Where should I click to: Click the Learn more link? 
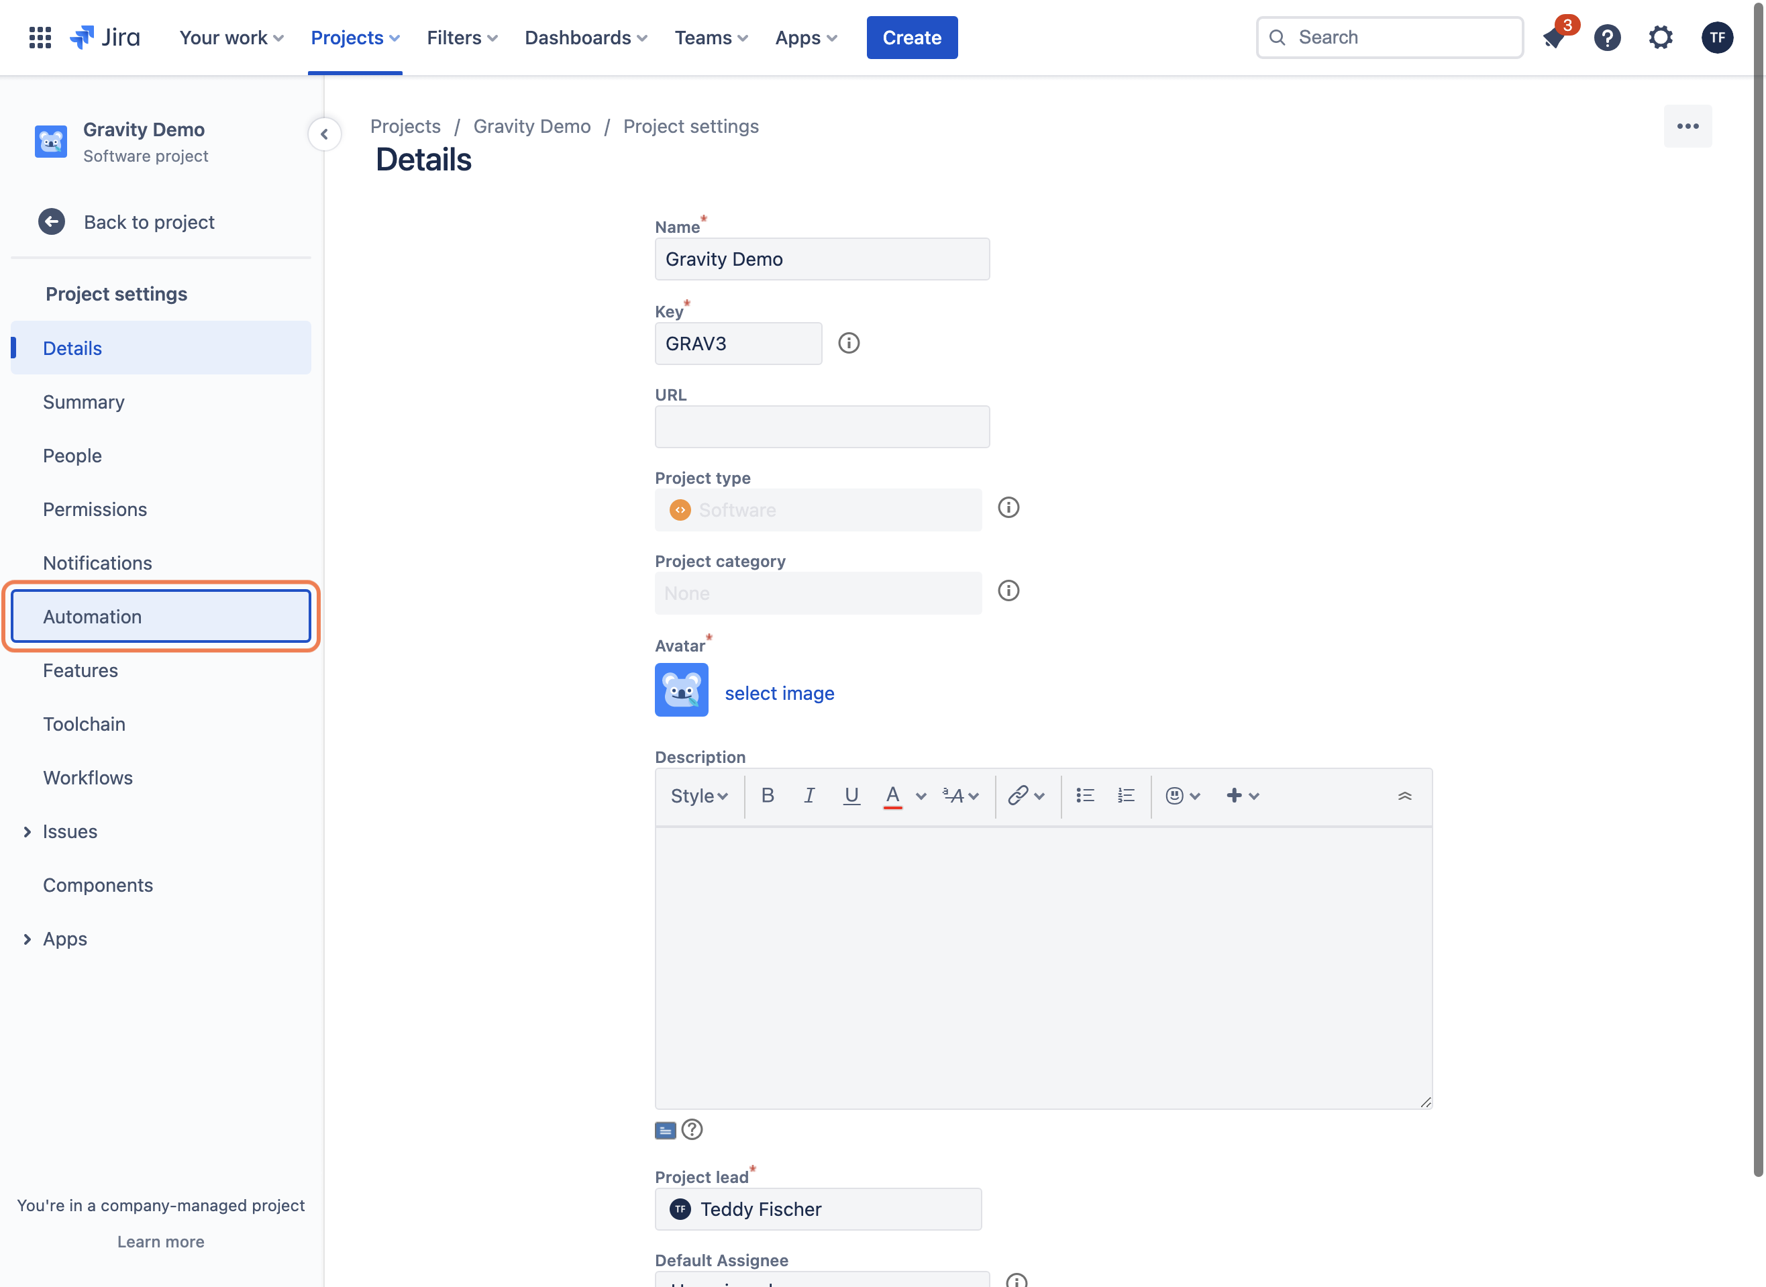(x=160, y=1242)
